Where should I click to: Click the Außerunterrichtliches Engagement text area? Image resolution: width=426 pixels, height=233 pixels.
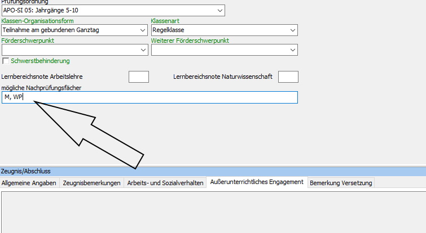tap(213, 212)
